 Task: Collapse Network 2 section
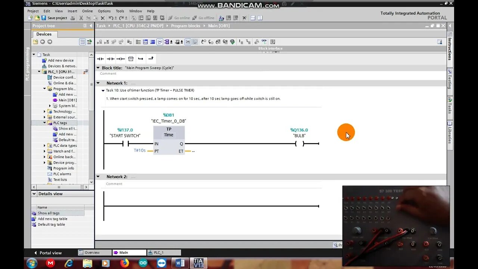[98, 177]
